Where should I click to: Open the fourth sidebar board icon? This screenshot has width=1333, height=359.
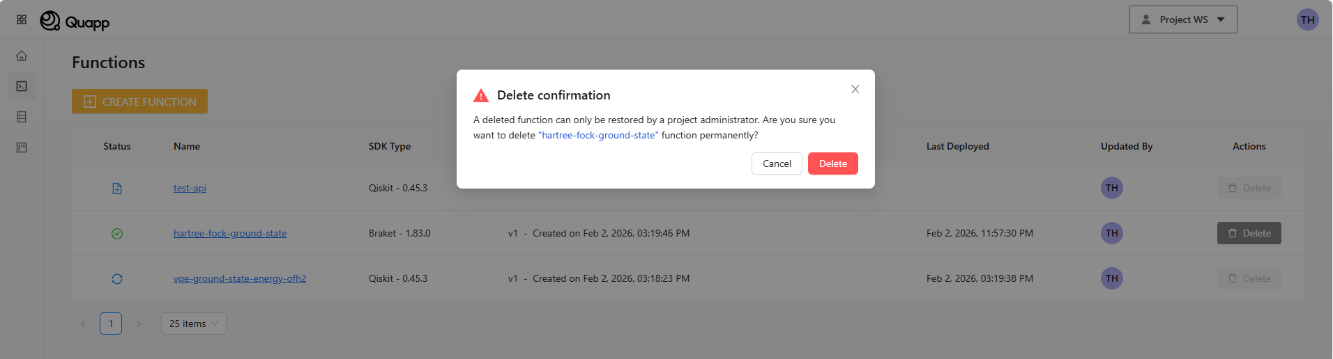click(22, 147)
